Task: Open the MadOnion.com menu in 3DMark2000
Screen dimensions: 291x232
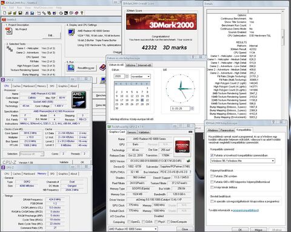Action: point(43,8)
